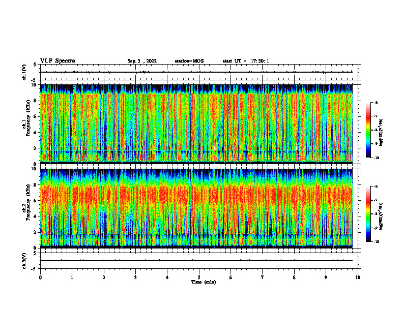This screenshot has width=403, height=311.
Task: Click the "-9" label on ch.2 color bar
Action: pos(376,228)
